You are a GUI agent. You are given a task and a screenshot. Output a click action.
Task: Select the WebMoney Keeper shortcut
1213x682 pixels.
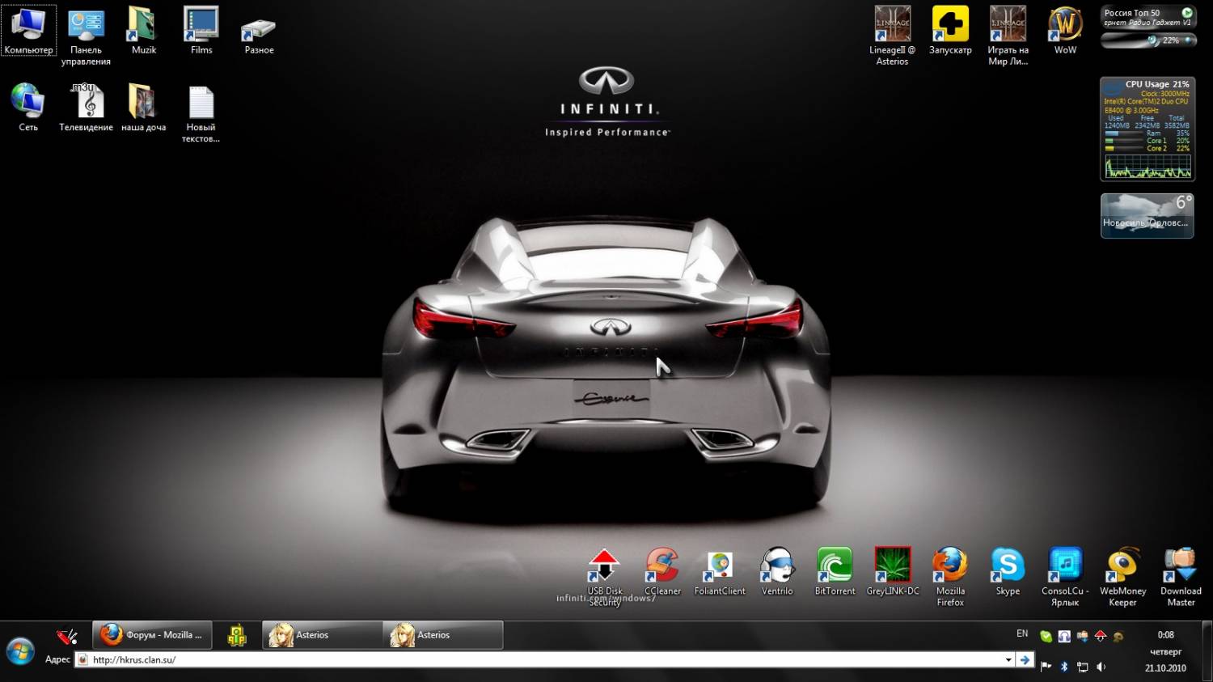click(1122, 566)
